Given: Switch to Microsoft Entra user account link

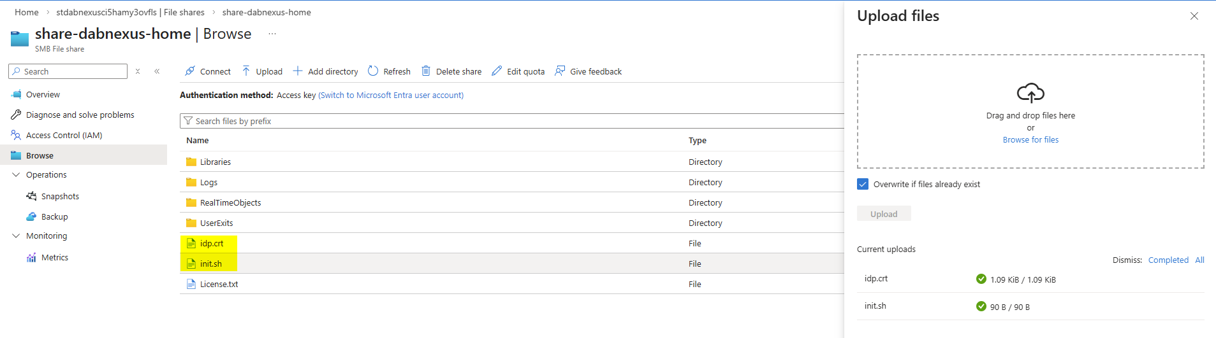Looking at the screenshot, I should 391,95.
